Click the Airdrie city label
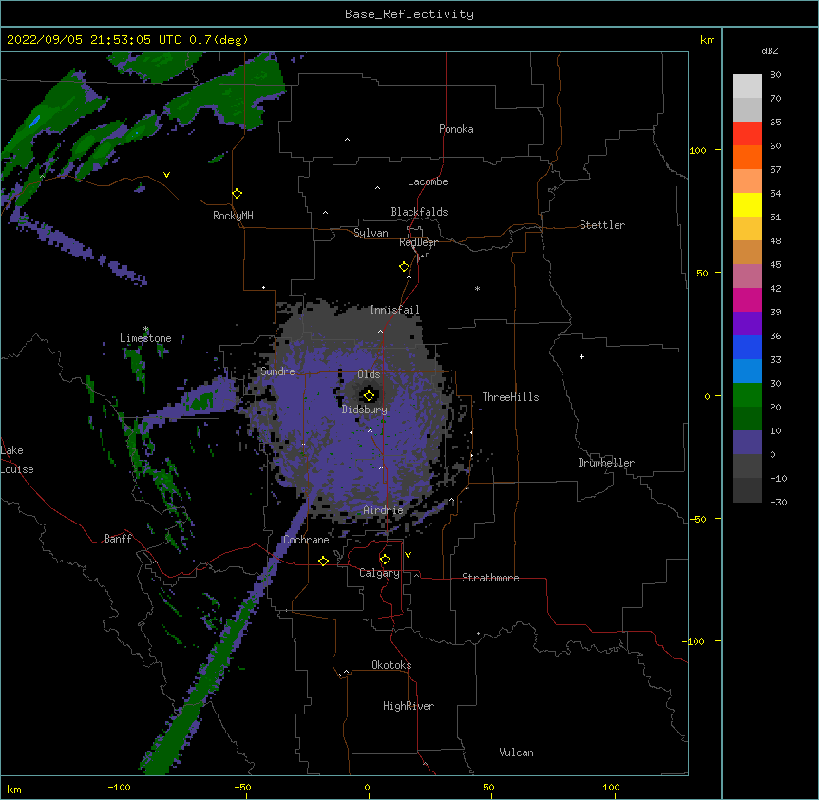The image size is (819, 800). [384, 510]
